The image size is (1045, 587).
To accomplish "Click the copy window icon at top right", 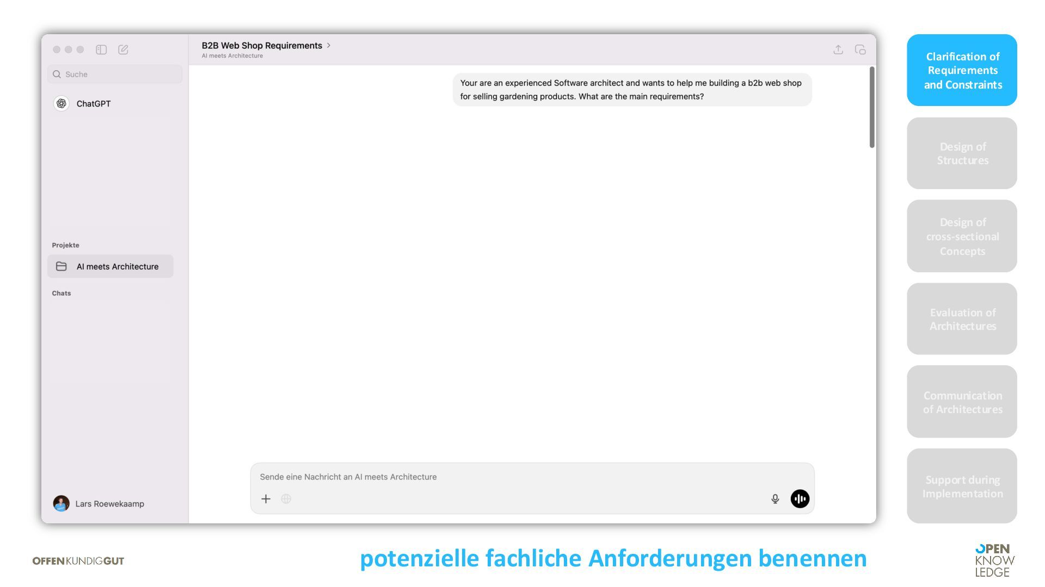I will coord(860,49).
